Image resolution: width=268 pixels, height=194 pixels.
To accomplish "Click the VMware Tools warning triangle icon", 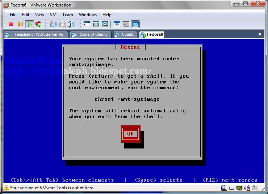I will click(x=6, y=188).
